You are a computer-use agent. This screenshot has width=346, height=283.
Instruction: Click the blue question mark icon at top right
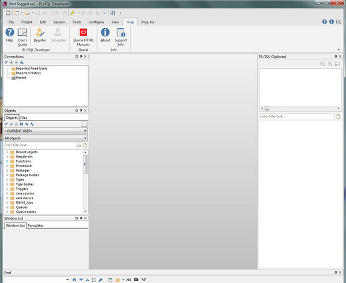click(324, 22)
